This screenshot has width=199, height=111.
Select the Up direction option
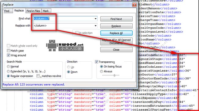click(x=68, y=67)
